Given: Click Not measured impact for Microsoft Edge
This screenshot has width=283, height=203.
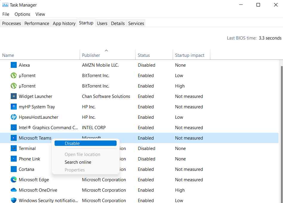Looking at the screenshot, I should [189, 180].
